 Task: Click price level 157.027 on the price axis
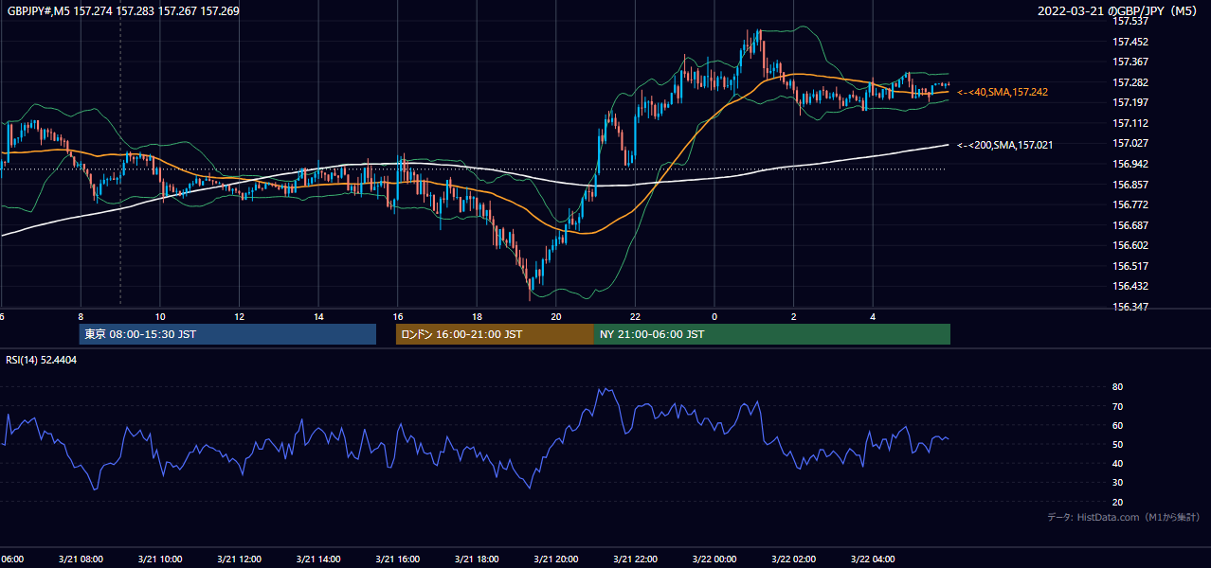tap(1130, 143)
